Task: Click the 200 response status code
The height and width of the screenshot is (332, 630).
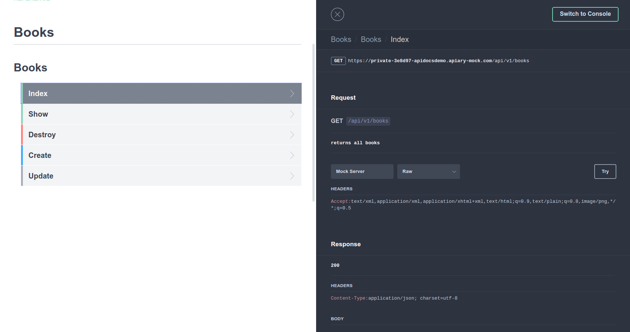Action: (335, 265)
